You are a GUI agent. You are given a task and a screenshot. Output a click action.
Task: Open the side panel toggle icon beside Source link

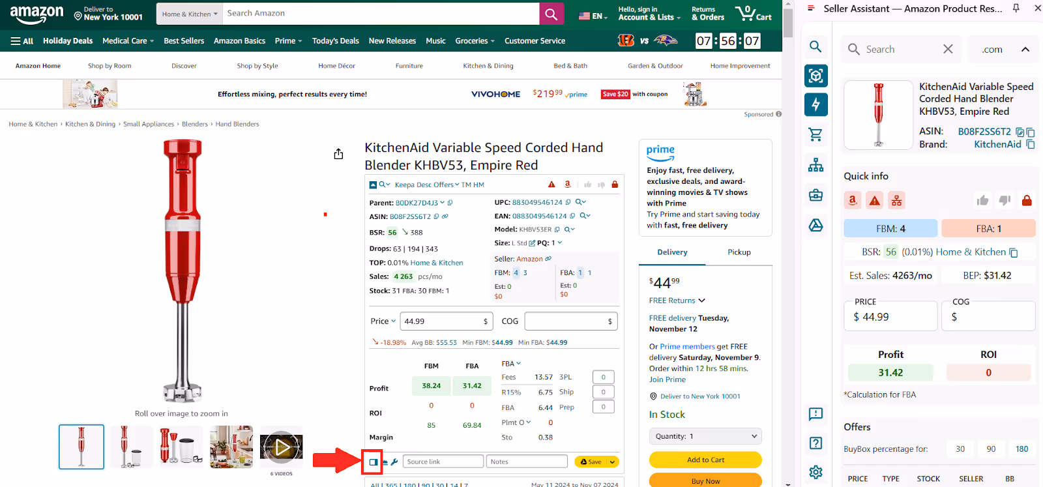pyautogui.click(x=373, y=462)
